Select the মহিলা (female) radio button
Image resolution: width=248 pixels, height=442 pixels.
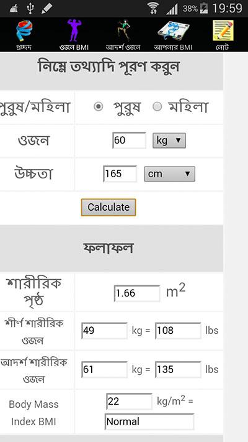(157, 106)
